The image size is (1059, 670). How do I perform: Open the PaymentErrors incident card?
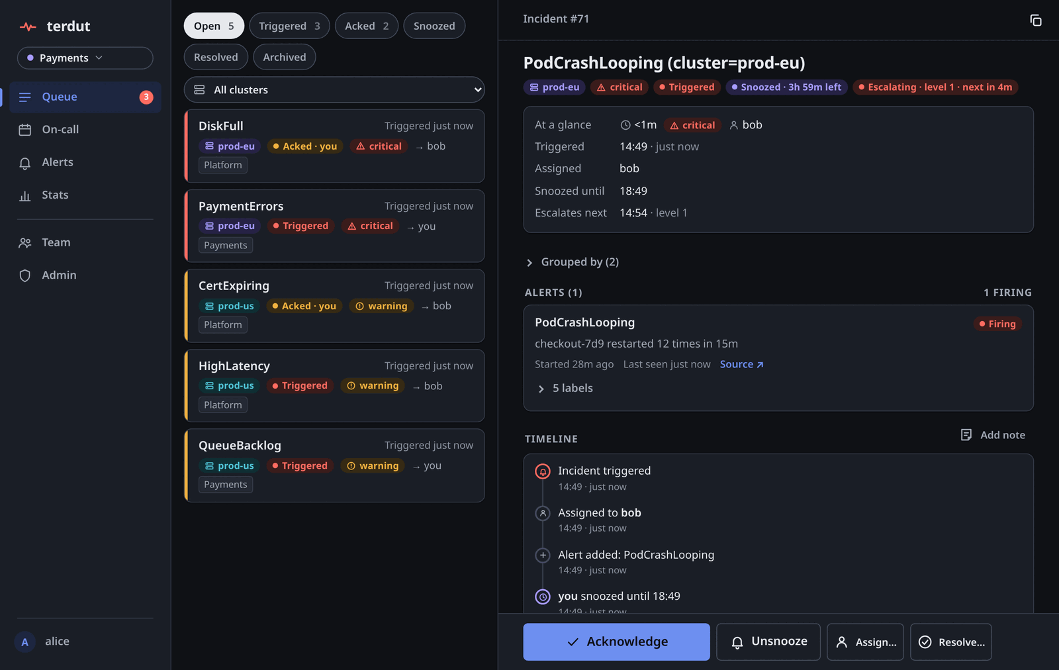coord(334,226)
